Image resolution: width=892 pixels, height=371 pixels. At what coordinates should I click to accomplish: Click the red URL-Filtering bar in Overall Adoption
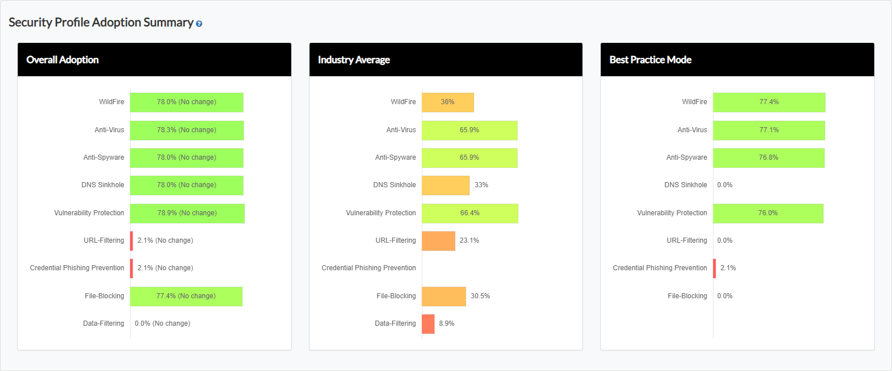point(131,240)
